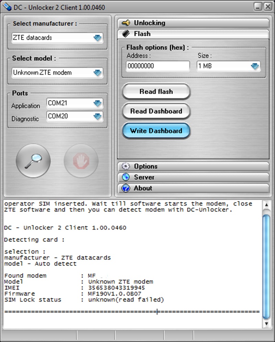Click the globe icon beside Server

[x=126, y=177]
